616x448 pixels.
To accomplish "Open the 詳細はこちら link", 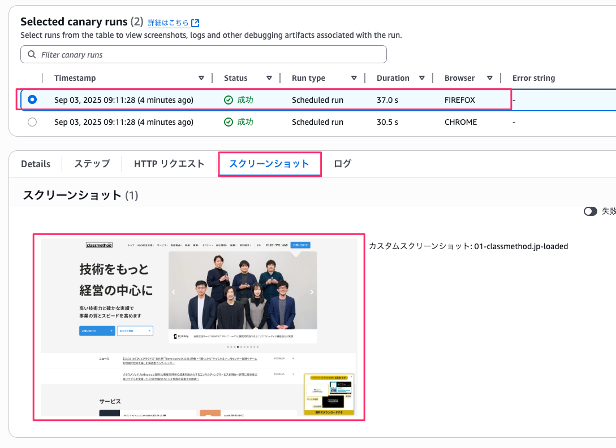I will [x=168, y=23].
